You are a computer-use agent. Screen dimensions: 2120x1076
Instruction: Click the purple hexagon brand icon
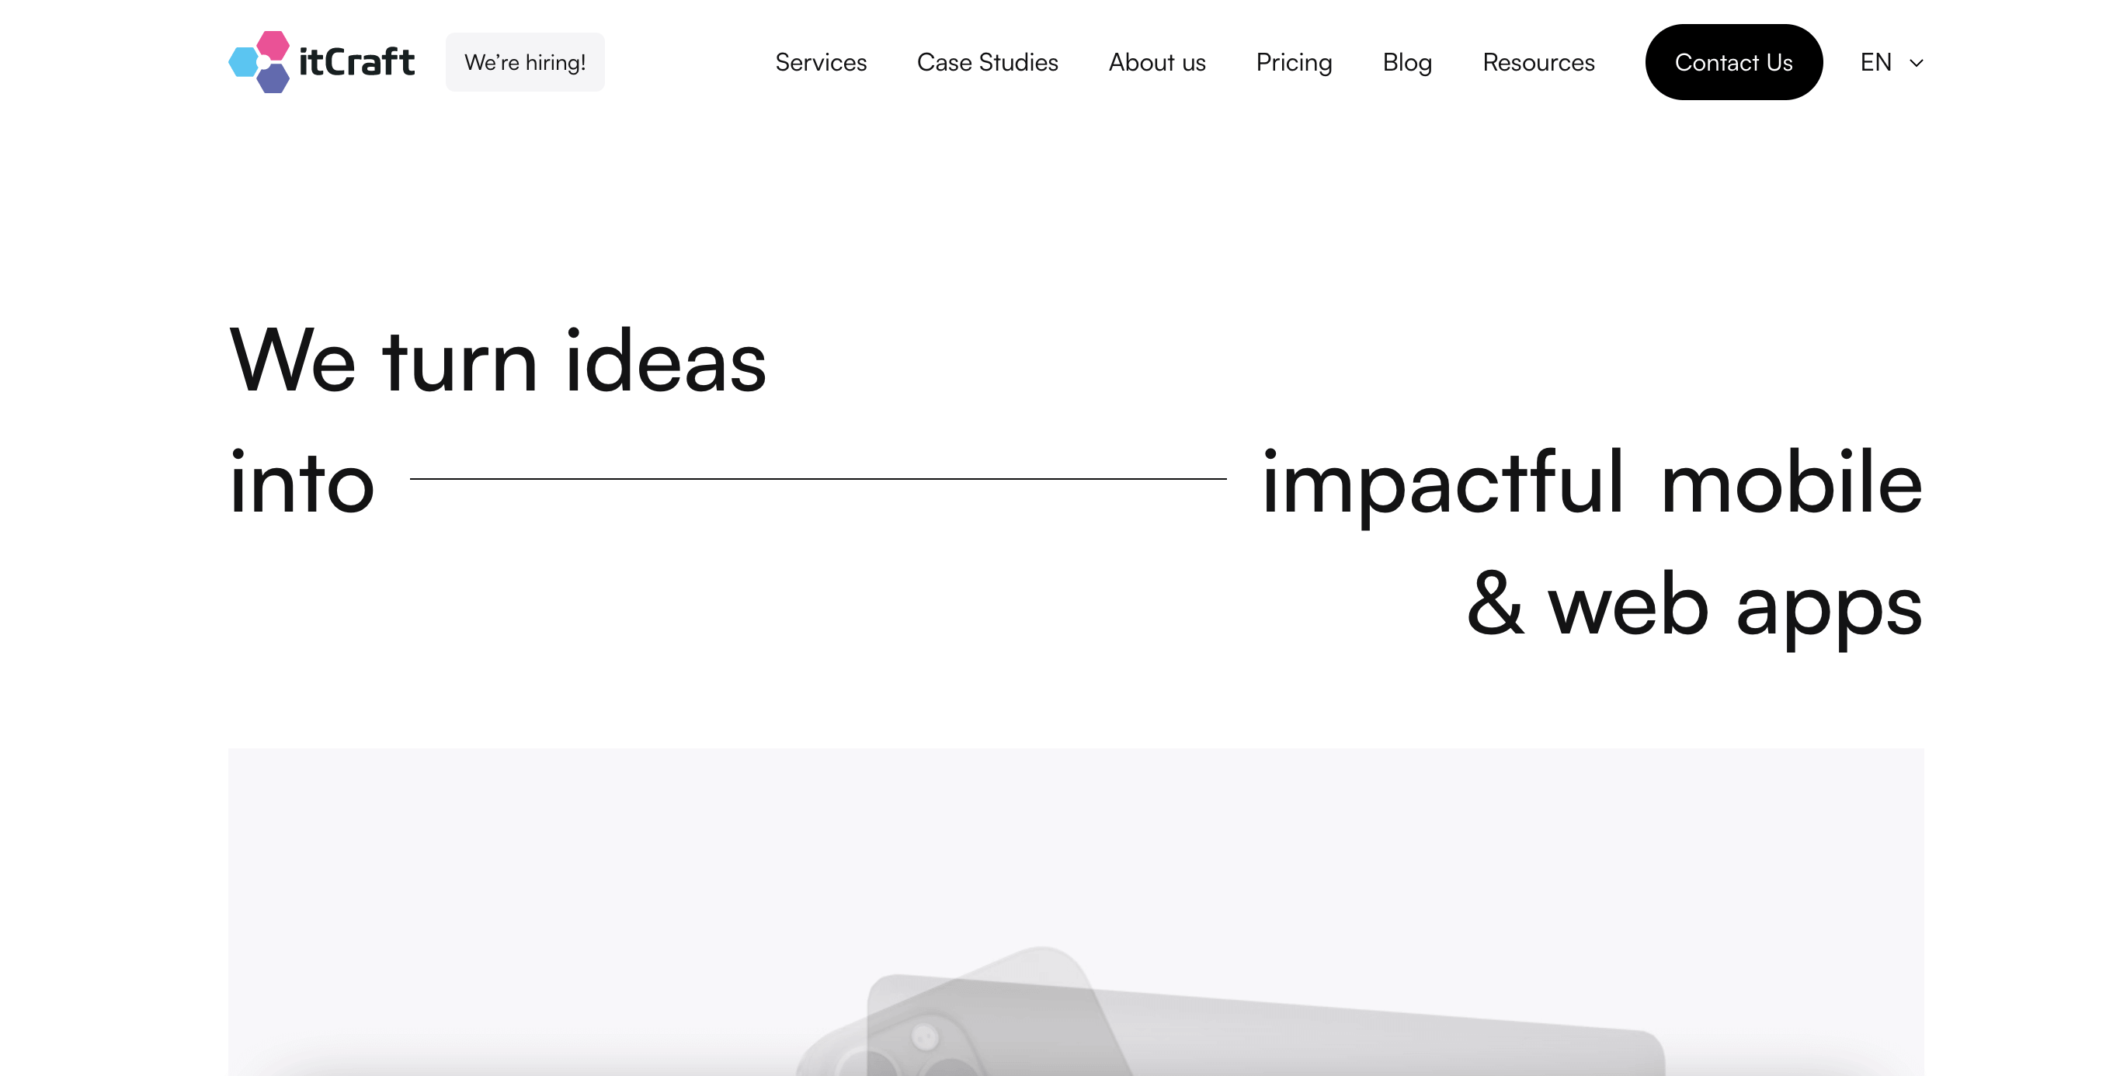pos(266,75)
